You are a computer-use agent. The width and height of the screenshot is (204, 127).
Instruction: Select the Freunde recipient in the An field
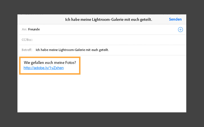coord(34,29)
